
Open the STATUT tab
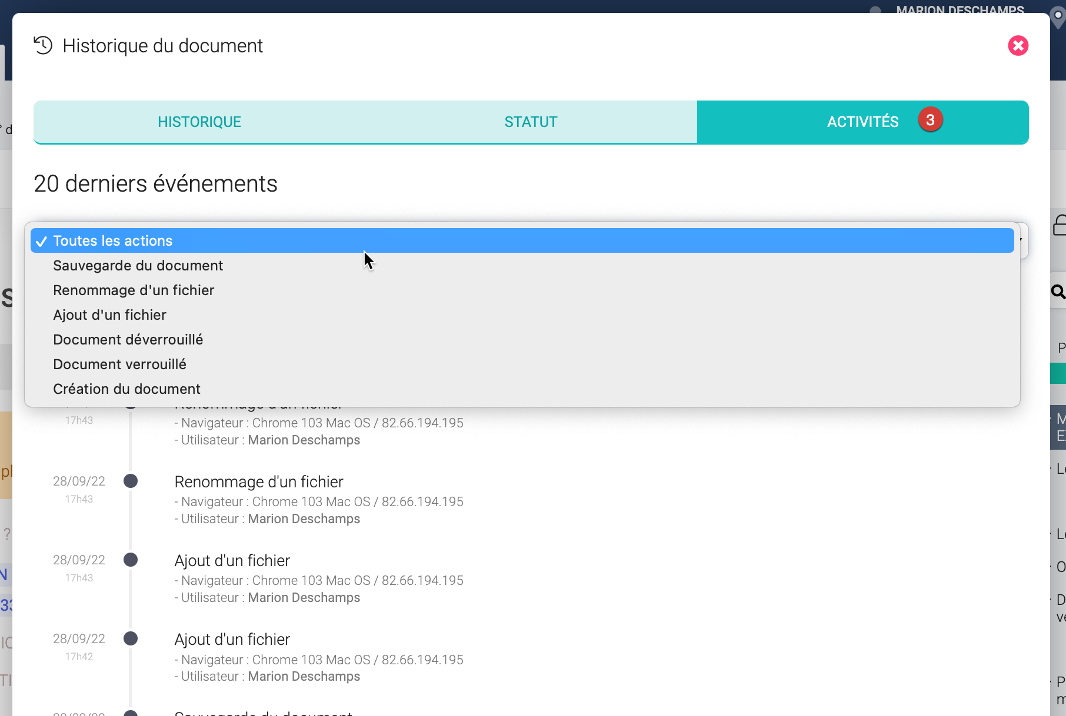click(x=531, y=122)
